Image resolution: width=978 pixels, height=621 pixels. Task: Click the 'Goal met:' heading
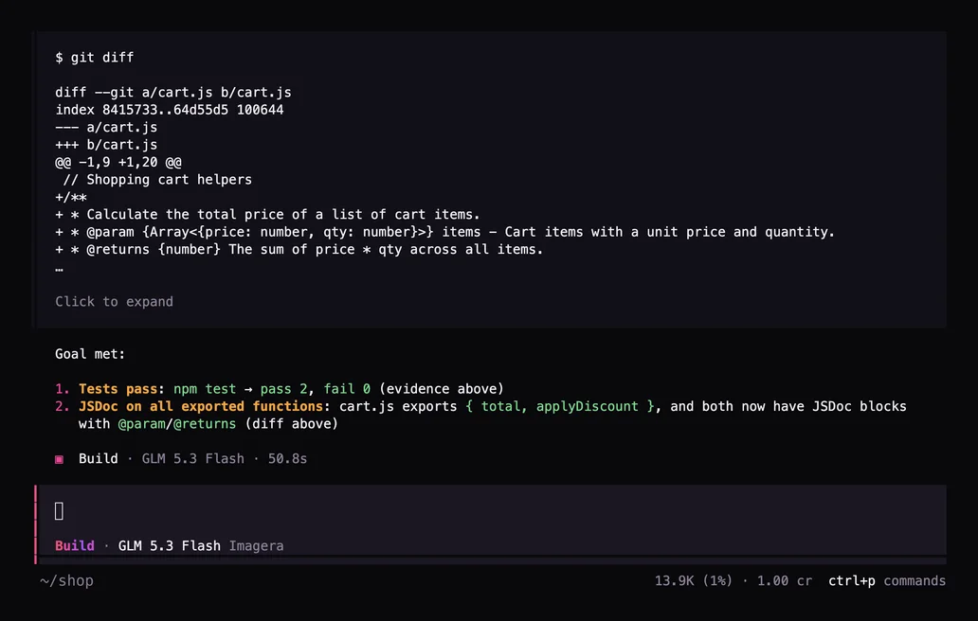pos(90,354)
